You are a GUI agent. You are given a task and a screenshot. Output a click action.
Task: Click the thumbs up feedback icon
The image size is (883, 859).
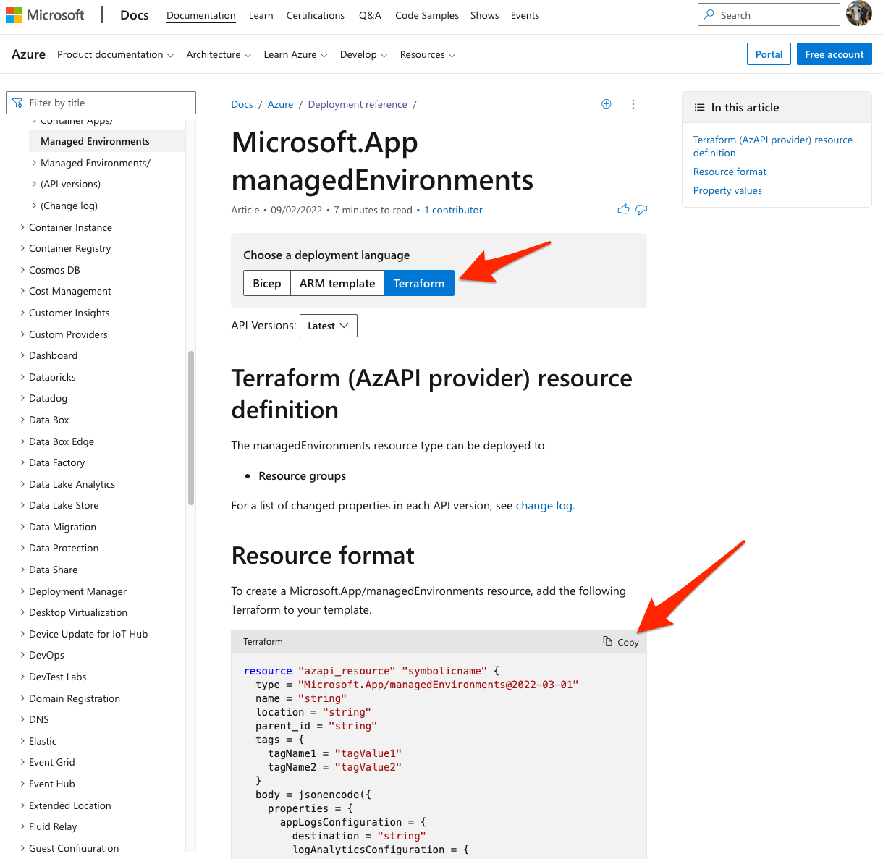pyautogui.click(x=623, y=210)
